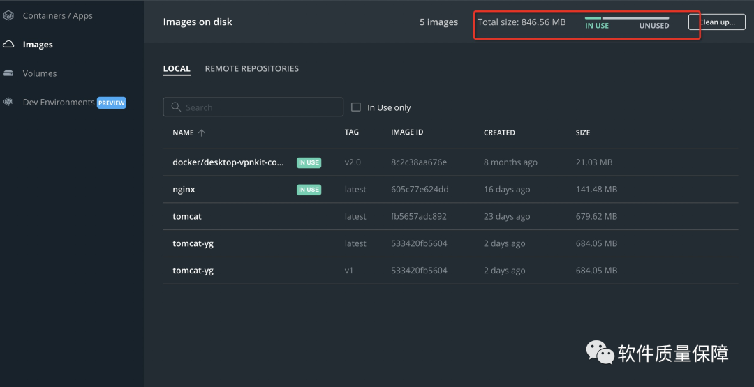This screenshot has height=387, width=754.
Task: Sort by IMAGE ID column header
Action: pos(407,132)
